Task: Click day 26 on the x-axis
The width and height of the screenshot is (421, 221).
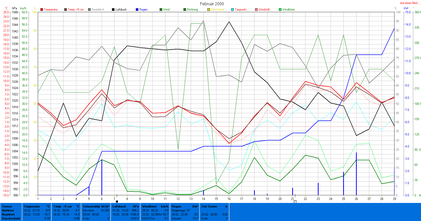Action: [x=356, y=199]
